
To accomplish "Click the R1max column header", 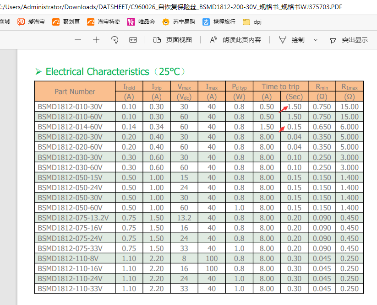I will pos(350,86).
